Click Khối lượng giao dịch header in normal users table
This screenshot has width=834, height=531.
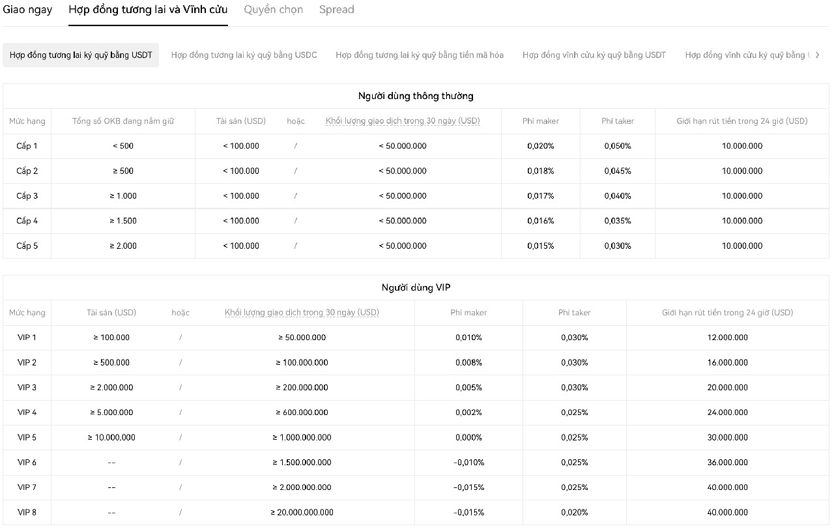point(403,121)
